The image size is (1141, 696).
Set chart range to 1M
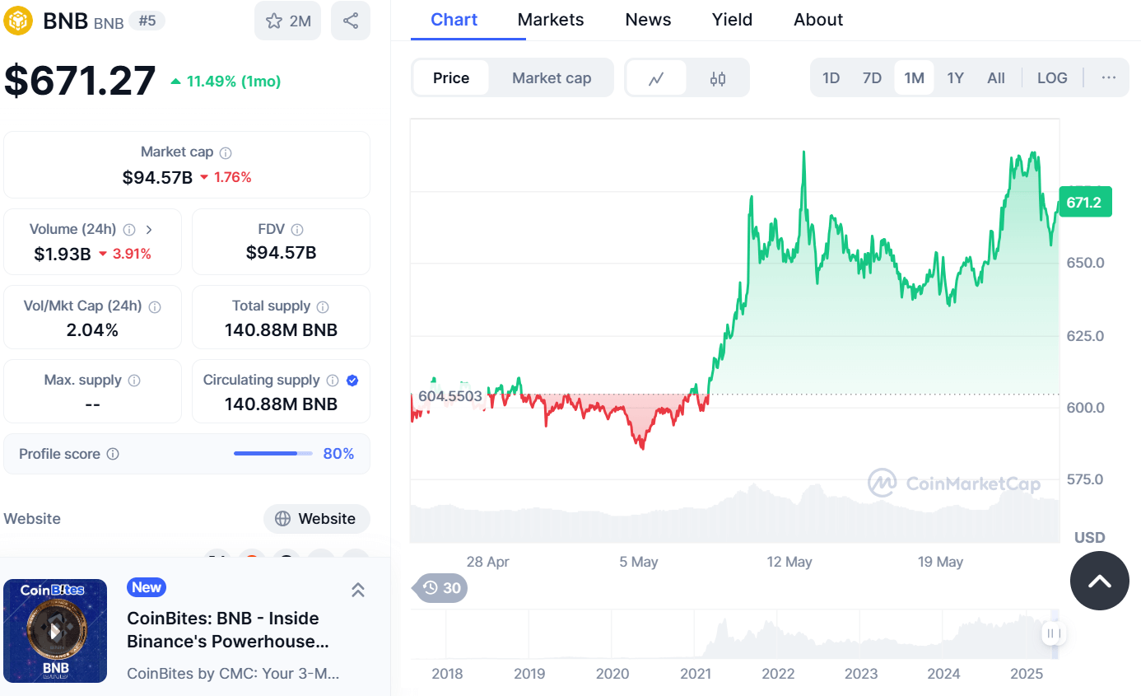(x=914, y=78)
